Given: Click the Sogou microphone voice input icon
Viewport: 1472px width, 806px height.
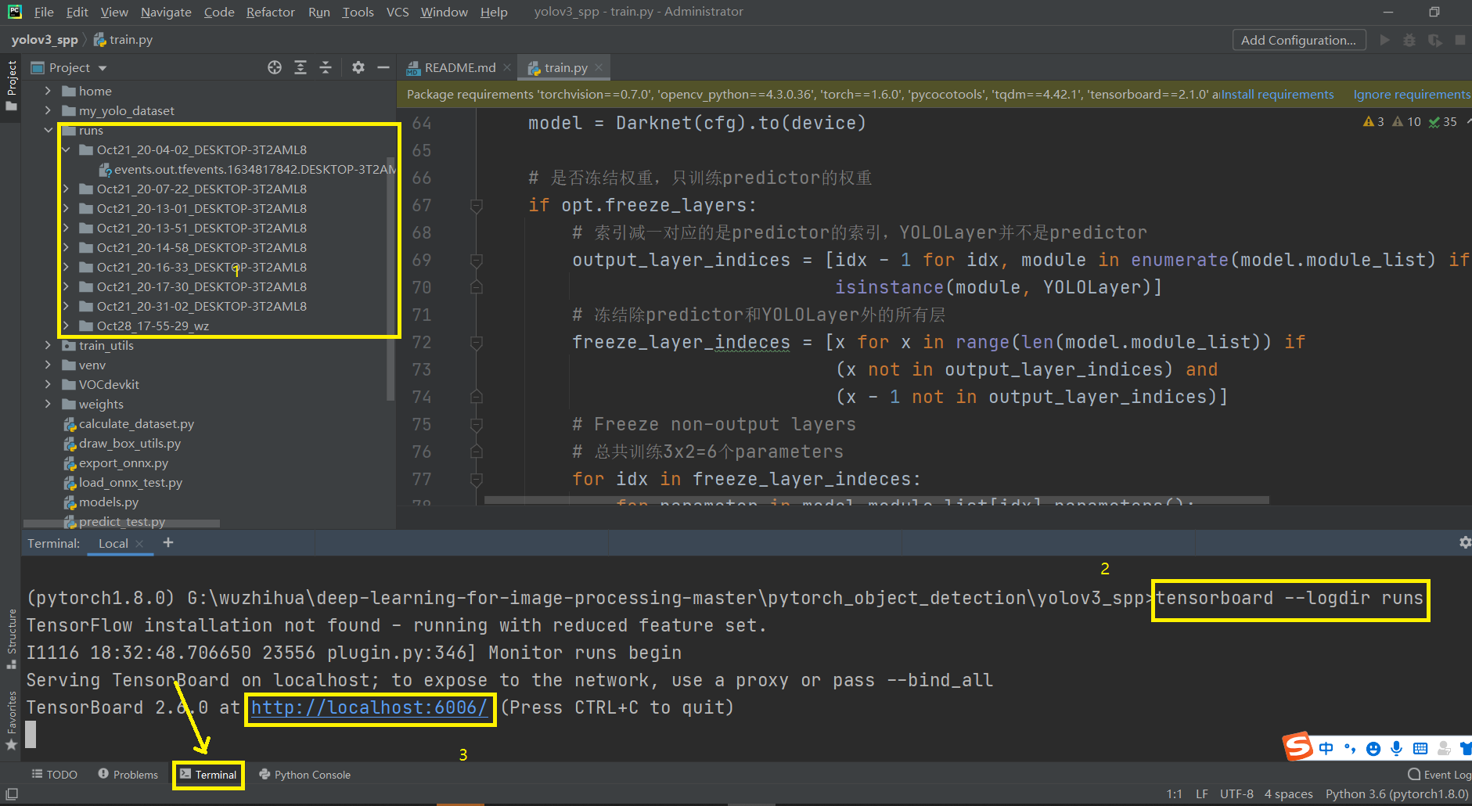Looking at the screenshot, I should pos(1397,749).
